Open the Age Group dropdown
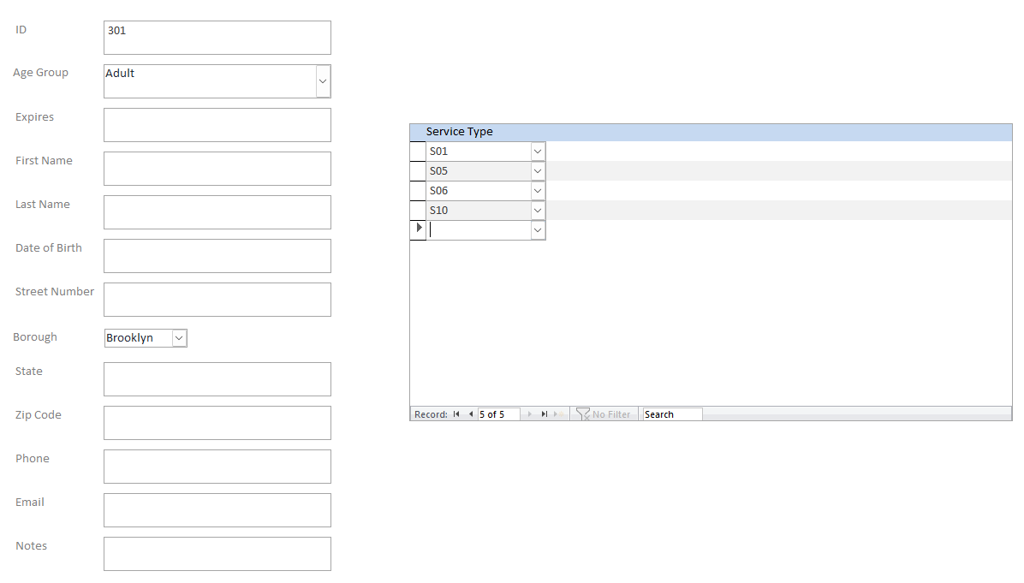Image resolution: width=1024 pixels, height=583 pixels. point(323,81)
